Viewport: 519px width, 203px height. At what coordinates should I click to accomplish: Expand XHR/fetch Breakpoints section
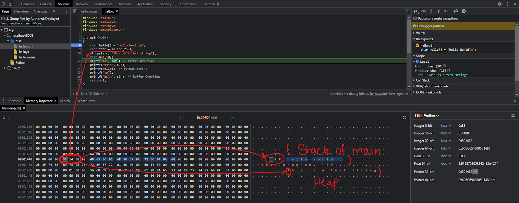[463, 86]
